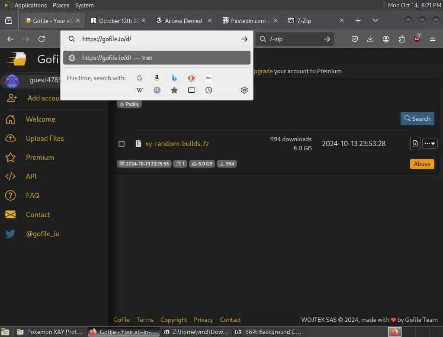Viewport: 443px width, 337px height.
Task: Open the xy-random-builds.7z link
Action: [x=177, y=143]
